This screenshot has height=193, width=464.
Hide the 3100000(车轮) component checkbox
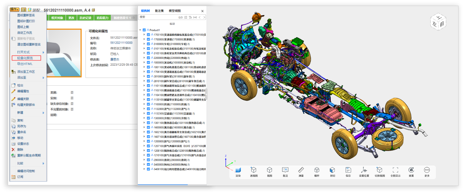click(148, 44)
